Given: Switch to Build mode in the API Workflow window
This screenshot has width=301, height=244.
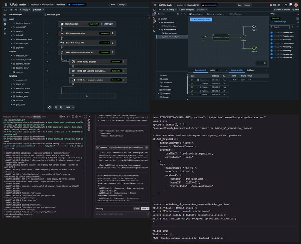Looking at the screenshot, I should click(x=113, y=4).
